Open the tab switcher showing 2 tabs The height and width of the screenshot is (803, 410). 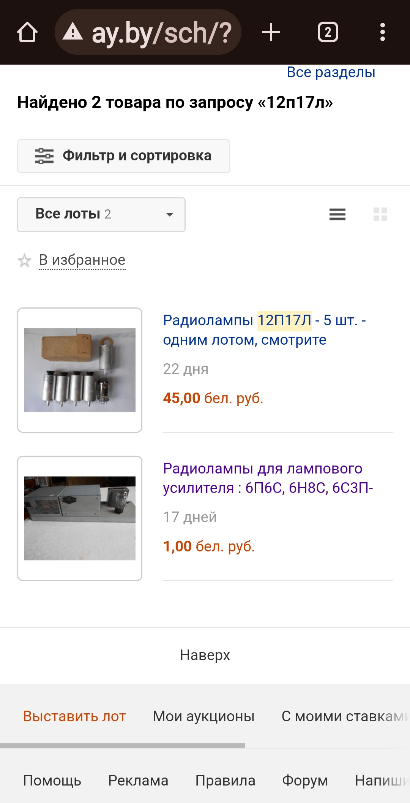tap(328, 32)
